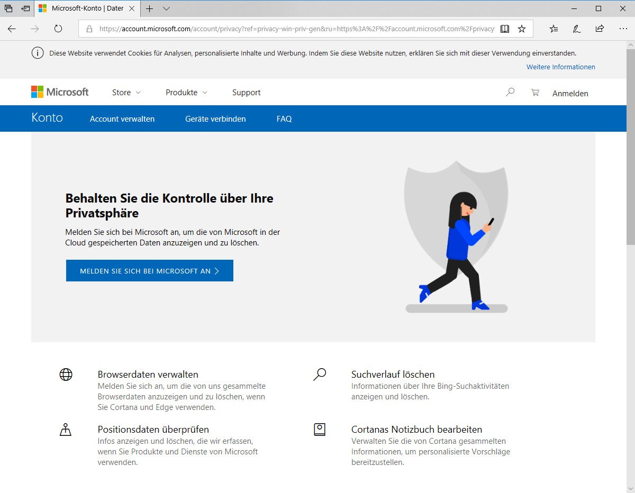Open Geräte verbinden menu item
Screen dimensions: 635x493
pos(215,119)
